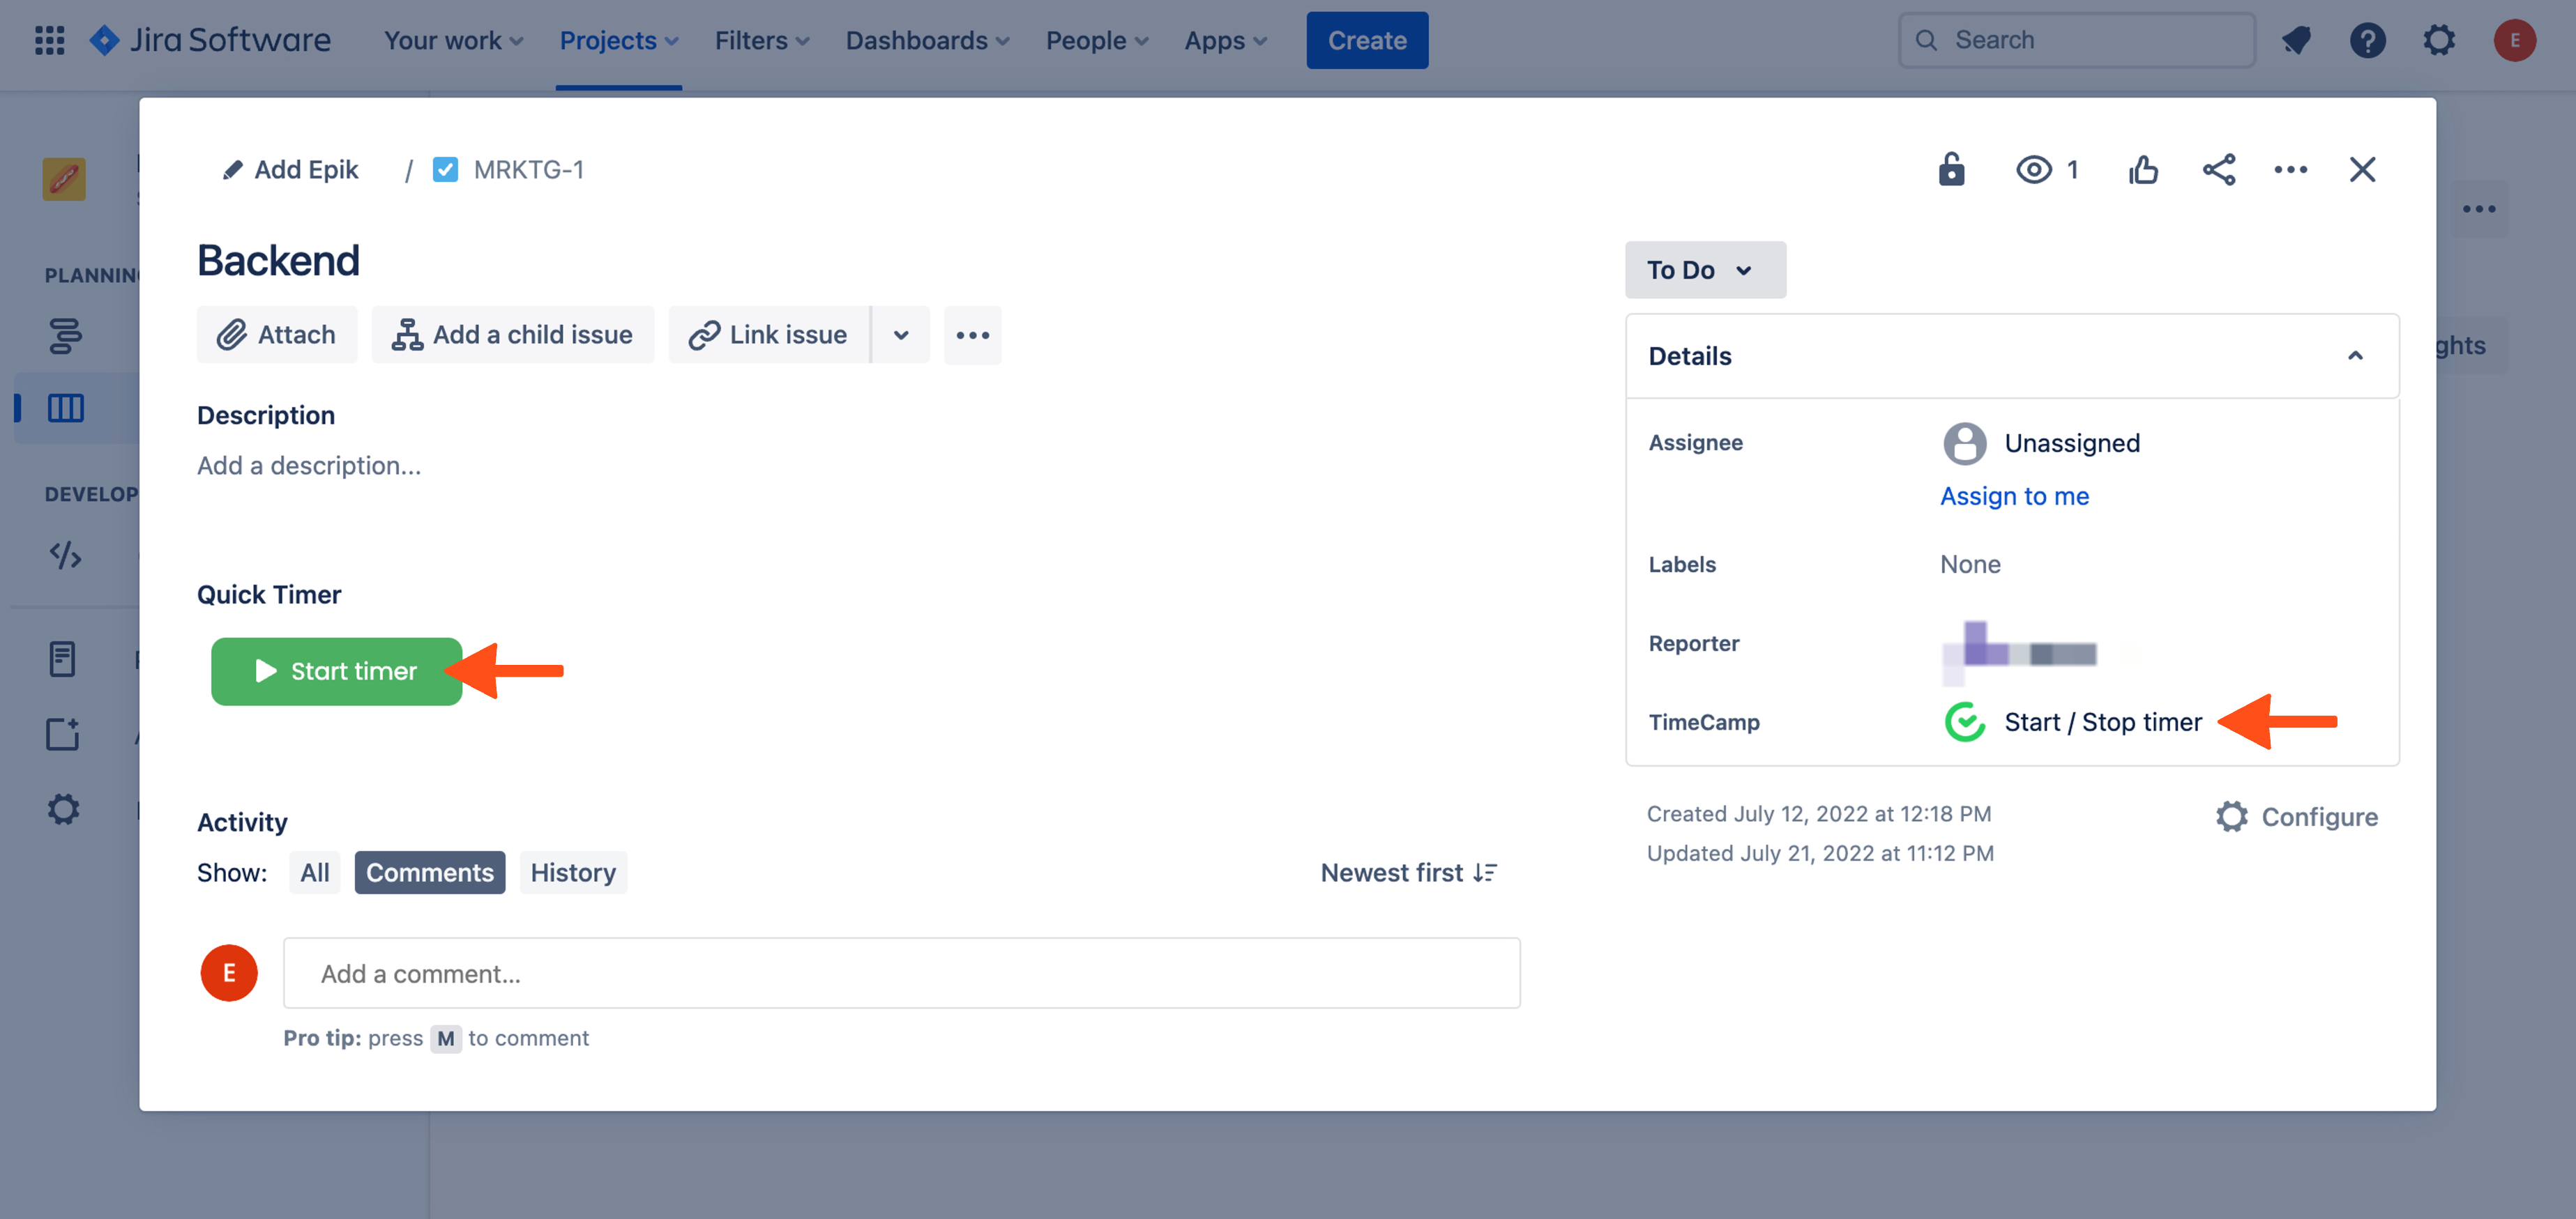
Task: Toggle the watch issue eye icon
Action: coord(2034,170)
